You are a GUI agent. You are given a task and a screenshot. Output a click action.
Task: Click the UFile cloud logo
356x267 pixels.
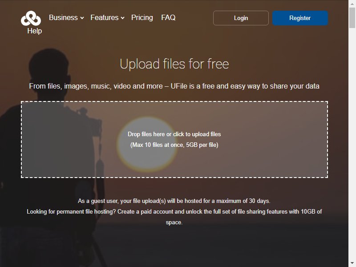pos(31,18)
